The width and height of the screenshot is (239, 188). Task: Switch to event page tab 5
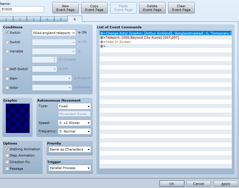click(61, 19)
